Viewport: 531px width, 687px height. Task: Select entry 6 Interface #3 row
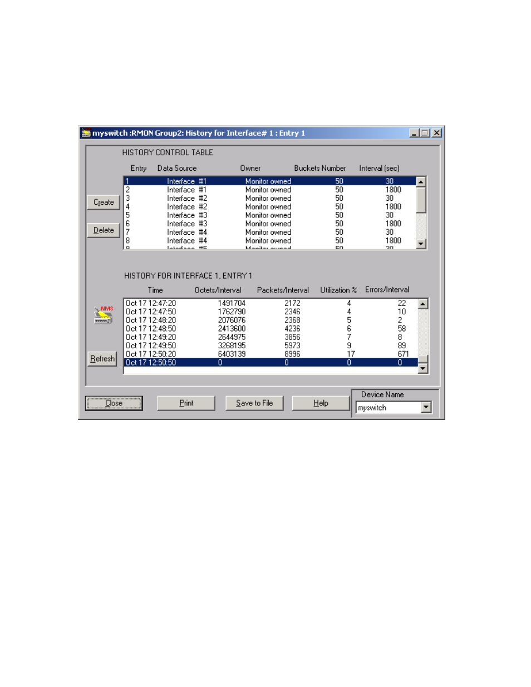pos(270,224)
